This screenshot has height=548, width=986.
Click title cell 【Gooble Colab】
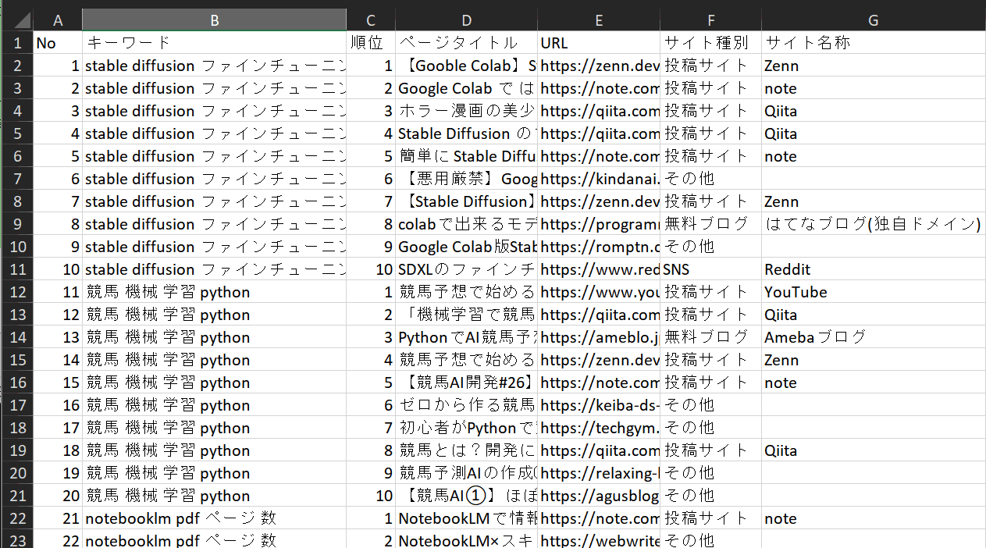pyautogui.click(x=467, y=66)
